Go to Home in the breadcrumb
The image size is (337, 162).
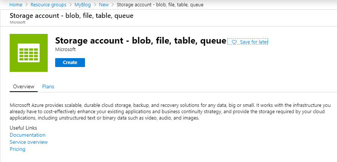[15, 5]
